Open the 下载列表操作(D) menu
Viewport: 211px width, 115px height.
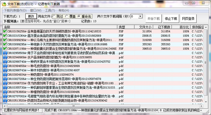(x=15, y=10)
